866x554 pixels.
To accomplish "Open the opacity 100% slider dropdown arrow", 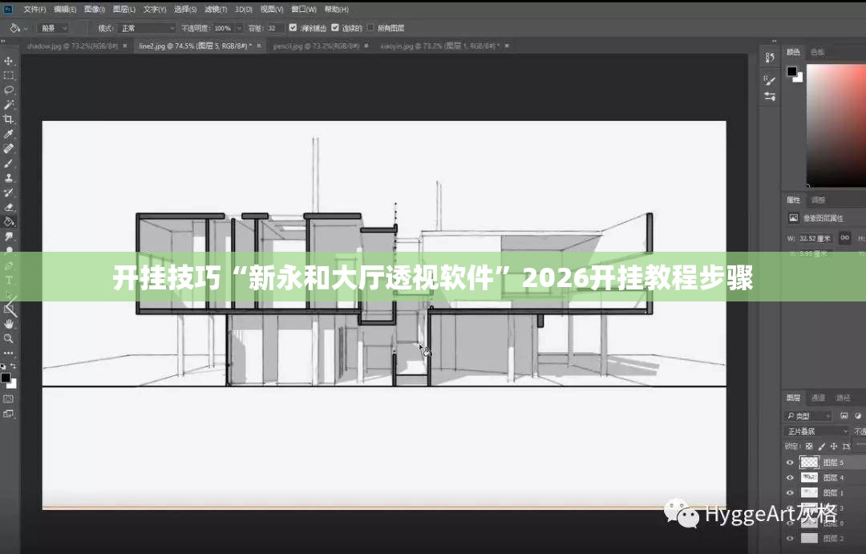I will point(239,28).
